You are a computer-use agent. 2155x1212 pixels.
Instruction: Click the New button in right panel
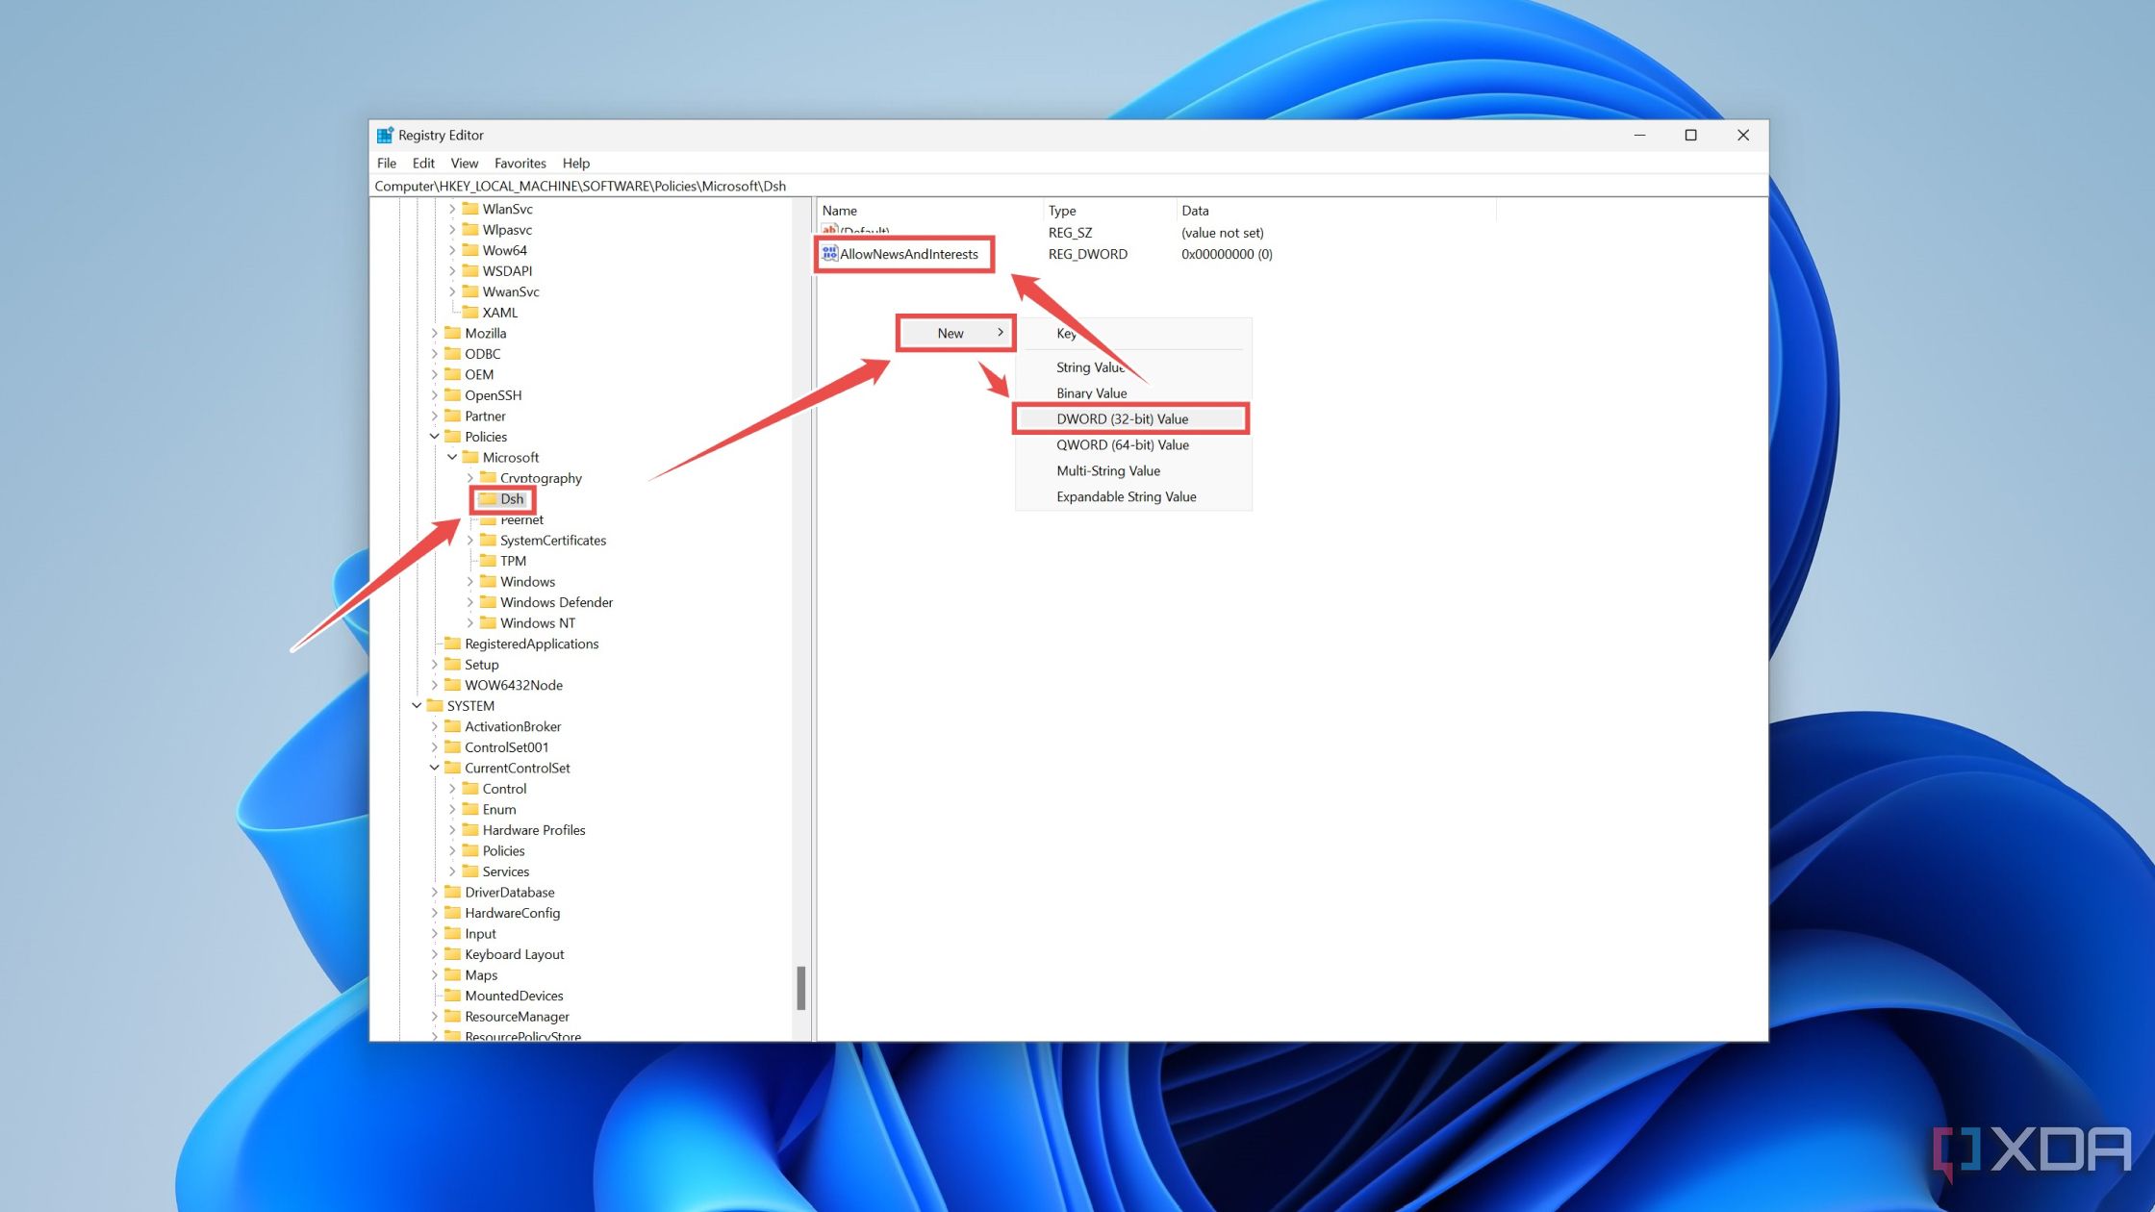pos(953,332)
